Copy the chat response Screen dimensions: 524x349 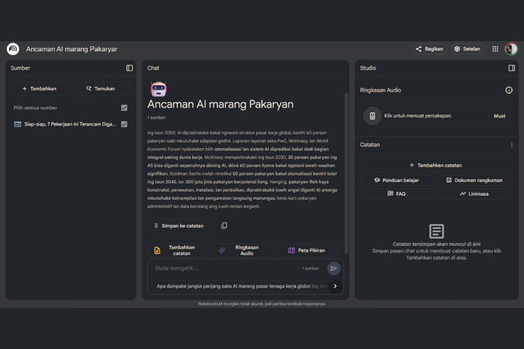[x=224, y=225]
